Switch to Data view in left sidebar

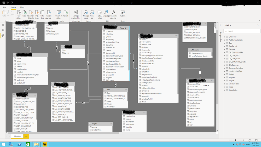point(3,30)
